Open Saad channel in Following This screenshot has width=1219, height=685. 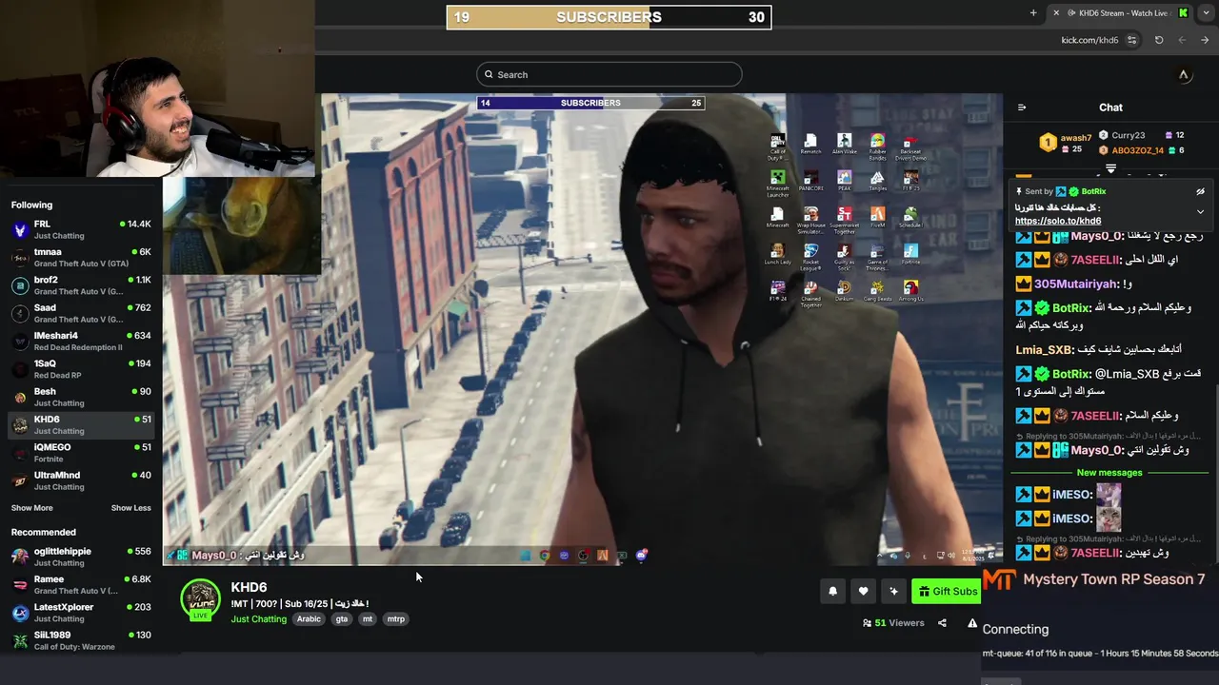click(x=81, y=313)
